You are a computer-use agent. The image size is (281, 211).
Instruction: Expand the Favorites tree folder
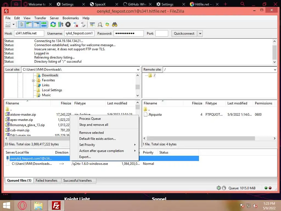point(33,80)
